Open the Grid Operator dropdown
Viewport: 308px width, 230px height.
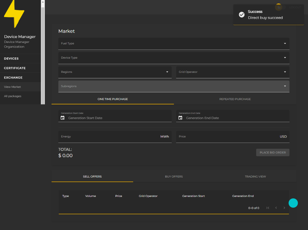point(232,72)
